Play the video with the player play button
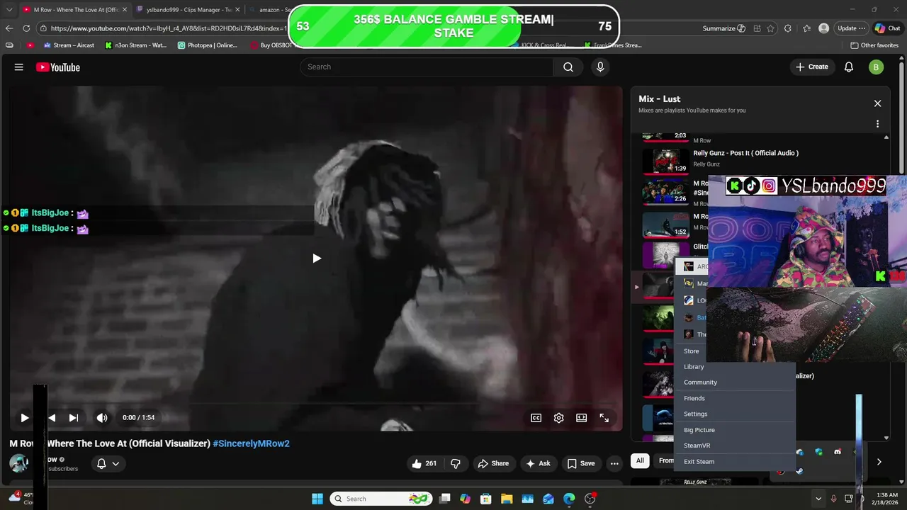Image resolution: width=907 pixels, height=510 pixels. (x=24, y=418)
